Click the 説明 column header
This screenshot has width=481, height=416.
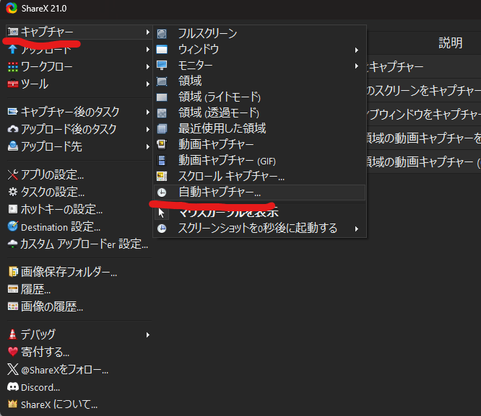[x=451, y=43]
